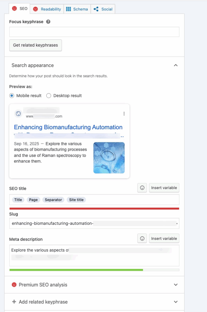Select the Desktop result radio button
This screenshot has height=312, width=207.
click(x=49, y=96)
